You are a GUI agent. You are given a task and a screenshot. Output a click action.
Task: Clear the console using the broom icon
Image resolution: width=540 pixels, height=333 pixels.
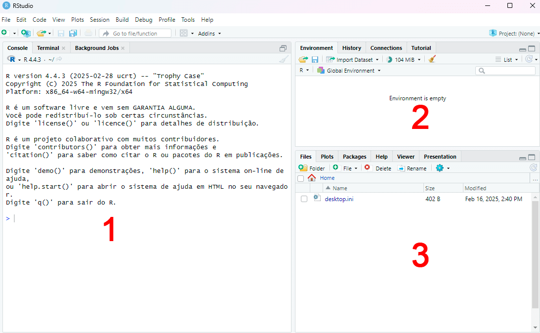point(283,59)
